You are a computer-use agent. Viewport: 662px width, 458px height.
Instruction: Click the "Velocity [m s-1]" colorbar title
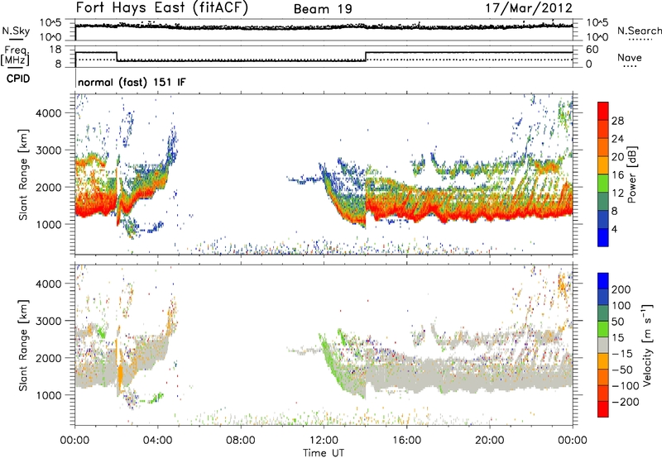pyautogui.click(x=646, y=345)
